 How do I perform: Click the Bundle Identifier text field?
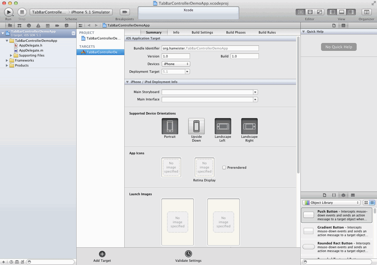point(210,48)
